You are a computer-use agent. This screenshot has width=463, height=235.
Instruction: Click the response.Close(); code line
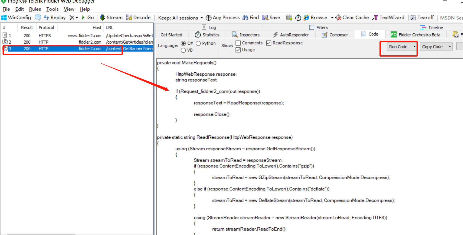click(x=212, y=114)
